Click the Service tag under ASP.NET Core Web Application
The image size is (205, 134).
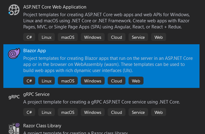point(138,37)
